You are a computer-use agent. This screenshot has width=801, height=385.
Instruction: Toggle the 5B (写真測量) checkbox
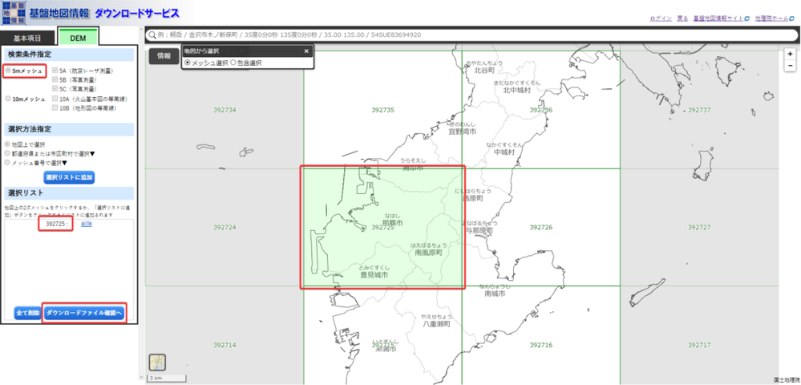tap(55, 79)
